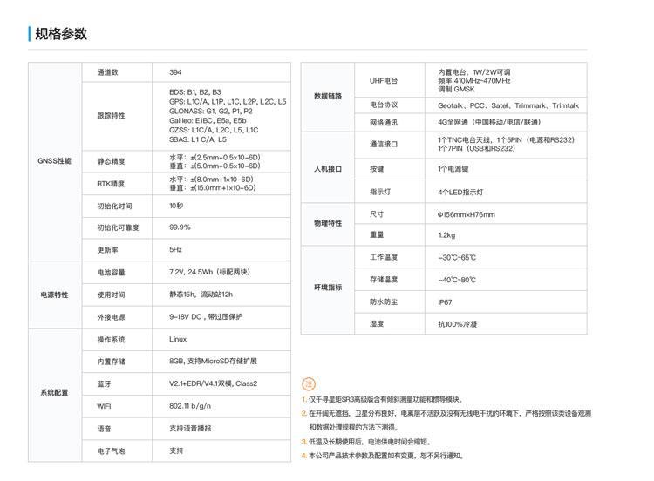
Task: Select the GNSS性能 category cell
Action: 55,161
